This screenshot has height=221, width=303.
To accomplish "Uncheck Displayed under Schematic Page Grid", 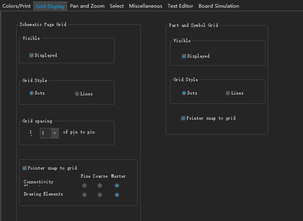I will click(x=32, y=56).
